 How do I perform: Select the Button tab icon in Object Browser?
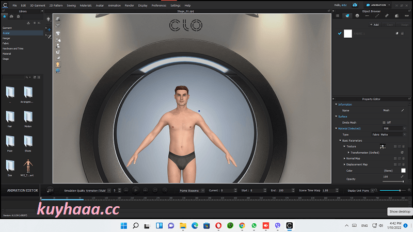357,16
